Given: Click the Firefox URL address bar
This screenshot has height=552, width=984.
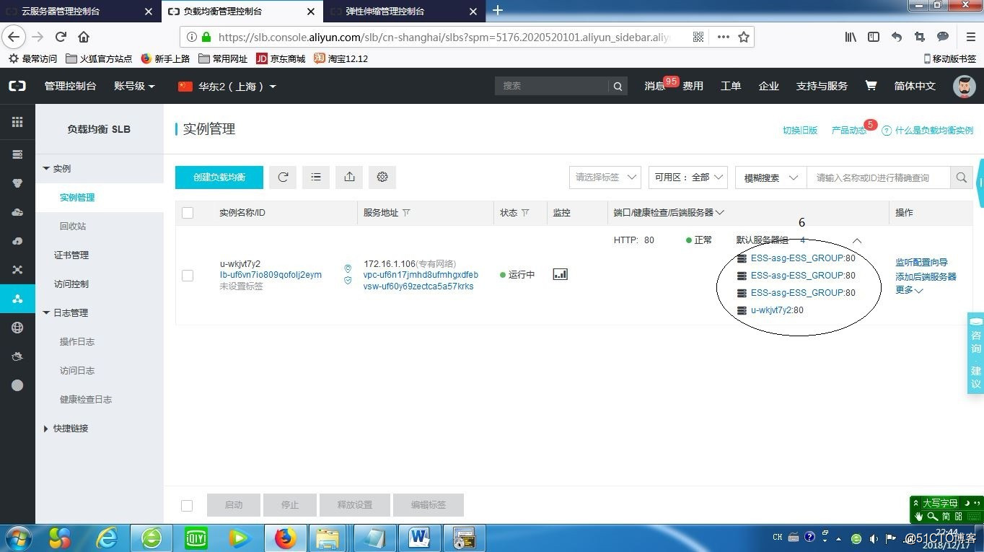Looking at the screenshot, I should 444,37.
